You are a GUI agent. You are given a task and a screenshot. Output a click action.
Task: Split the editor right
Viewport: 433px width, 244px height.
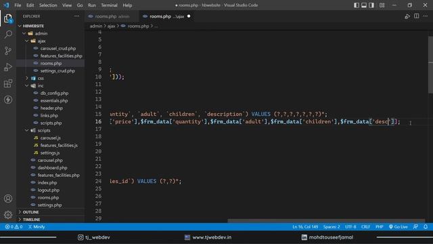tap(417, 16)
